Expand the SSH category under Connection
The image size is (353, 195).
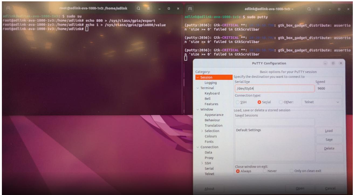point(202,163)
